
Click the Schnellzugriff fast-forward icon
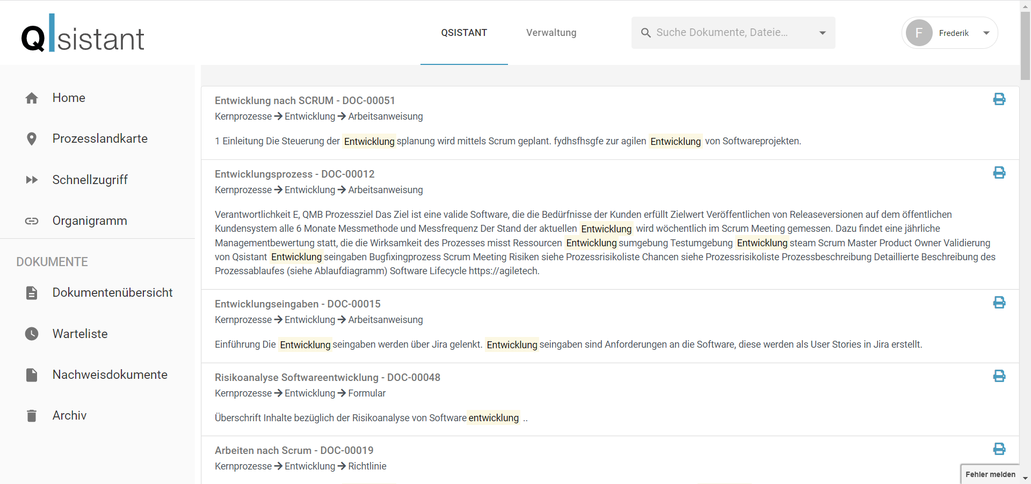(x=32, y=180)
